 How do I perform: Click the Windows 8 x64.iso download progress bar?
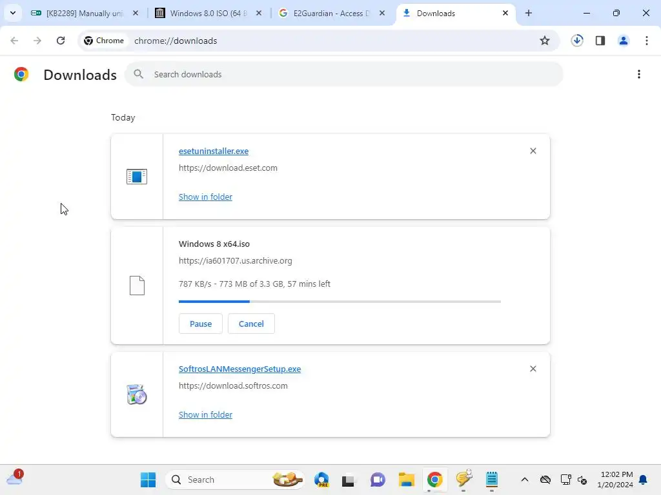click(x=340, y=302)
